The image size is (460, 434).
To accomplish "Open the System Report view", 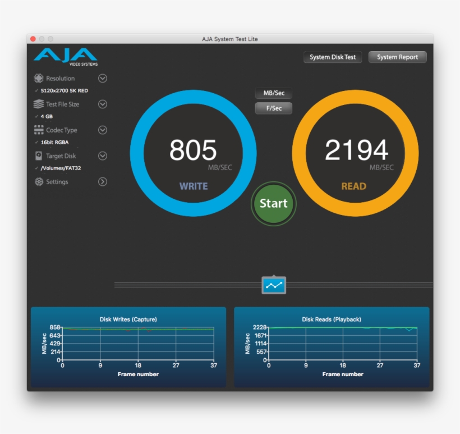I will (x=397, y=57).
